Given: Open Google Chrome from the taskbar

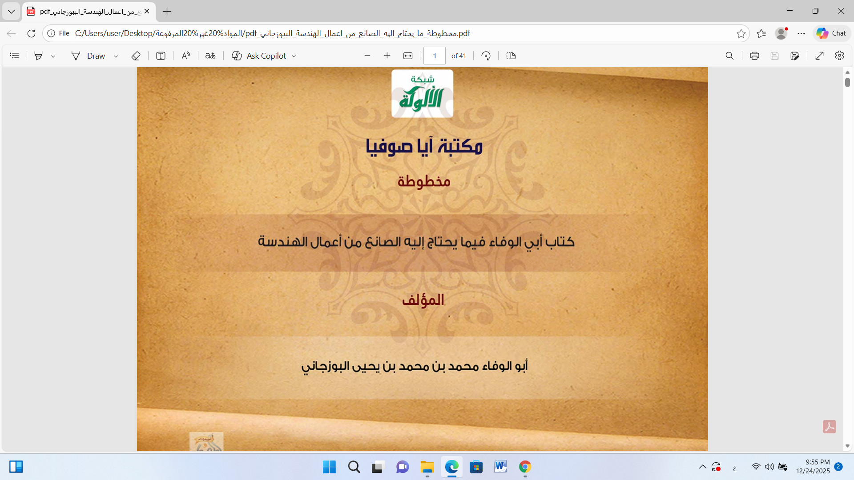Looking at the screenshot, I should tap(525, 467).
